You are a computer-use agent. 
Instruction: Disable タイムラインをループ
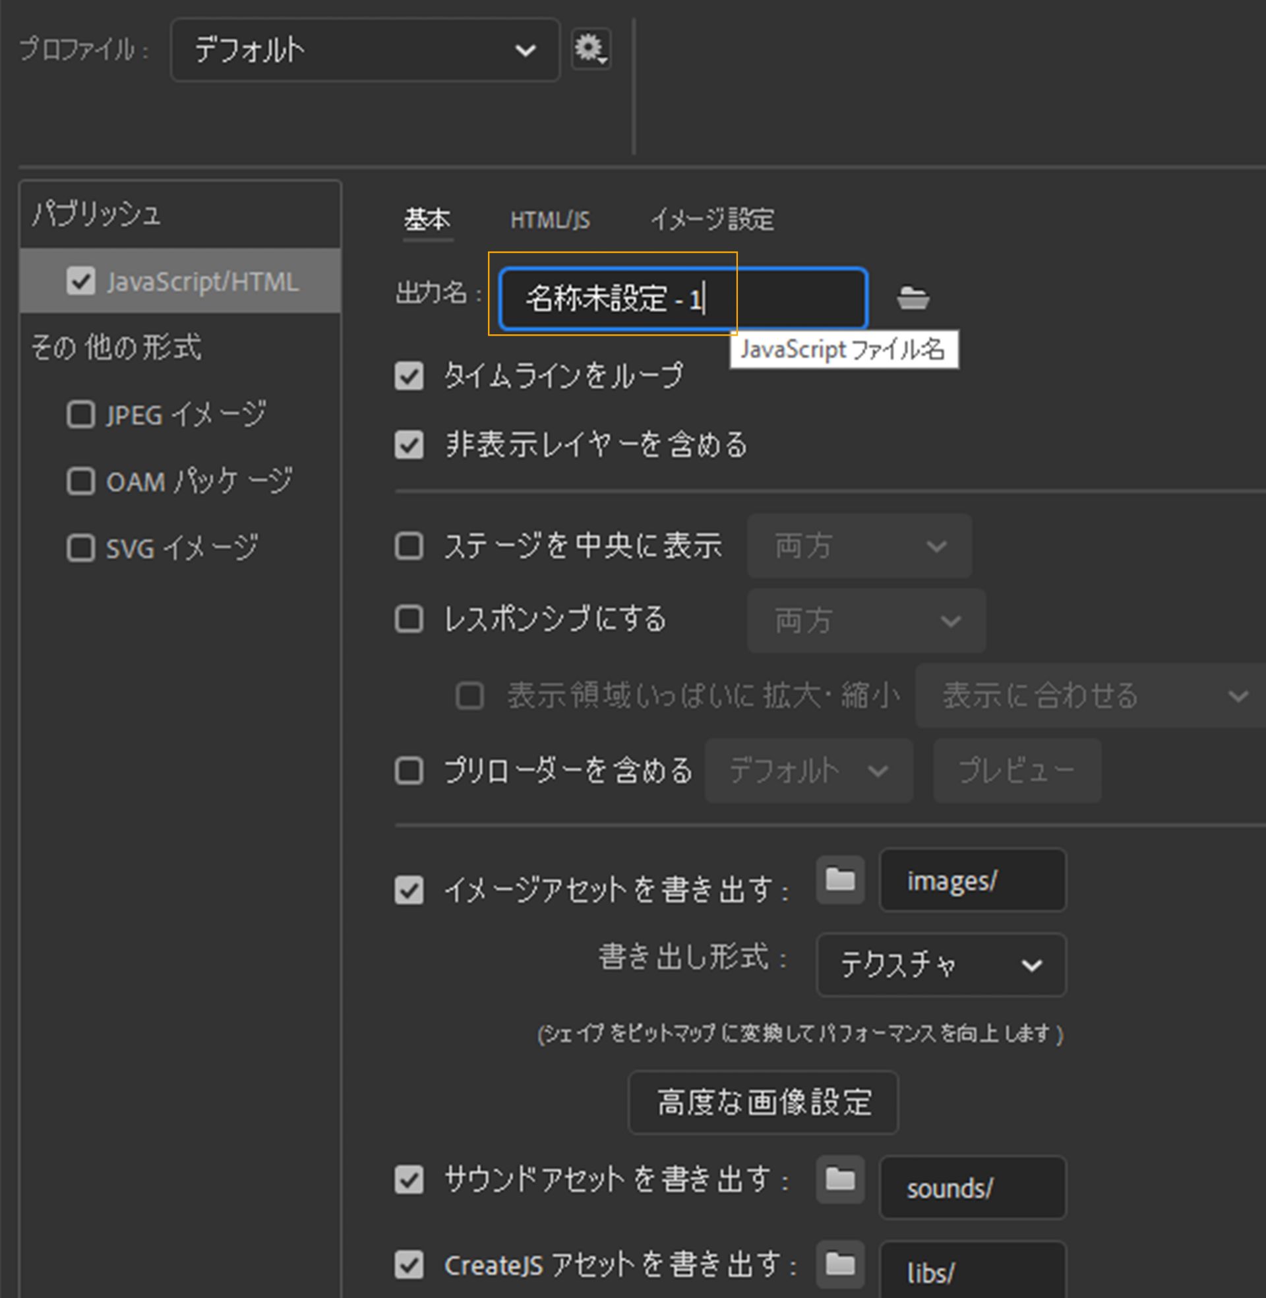coord(409,377)
